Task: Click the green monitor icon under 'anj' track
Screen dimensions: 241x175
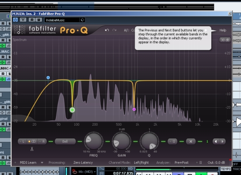Action: (x=3, y=163)
